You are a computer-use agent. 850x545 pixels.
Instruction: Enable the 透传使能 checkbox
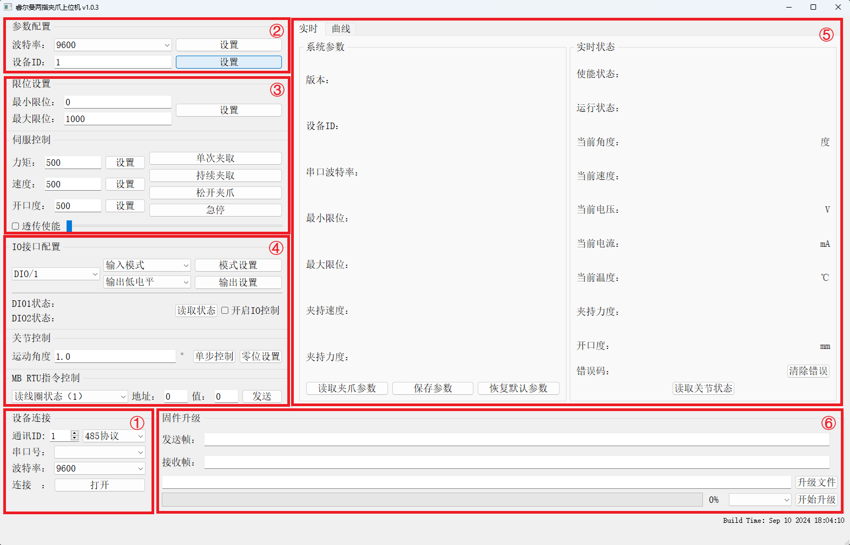coord(16,226)
